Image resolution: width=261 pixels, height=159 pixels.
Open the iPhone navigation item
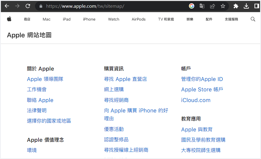pos(89,19)
